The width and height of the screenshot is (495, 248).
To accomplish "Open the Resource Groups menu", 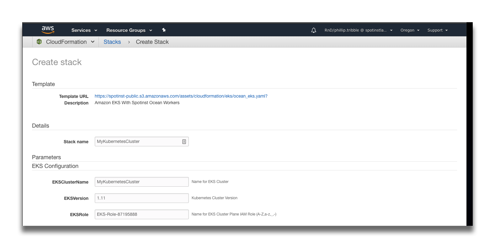I will [129, 30].
